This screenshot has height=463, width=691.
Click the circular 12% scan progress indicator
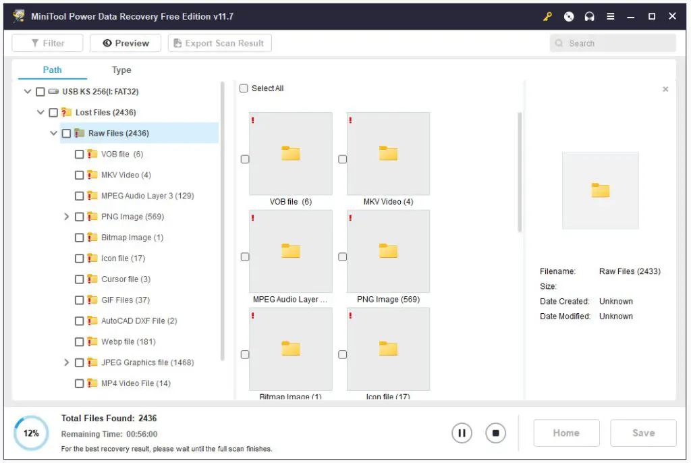pos(32,433)
